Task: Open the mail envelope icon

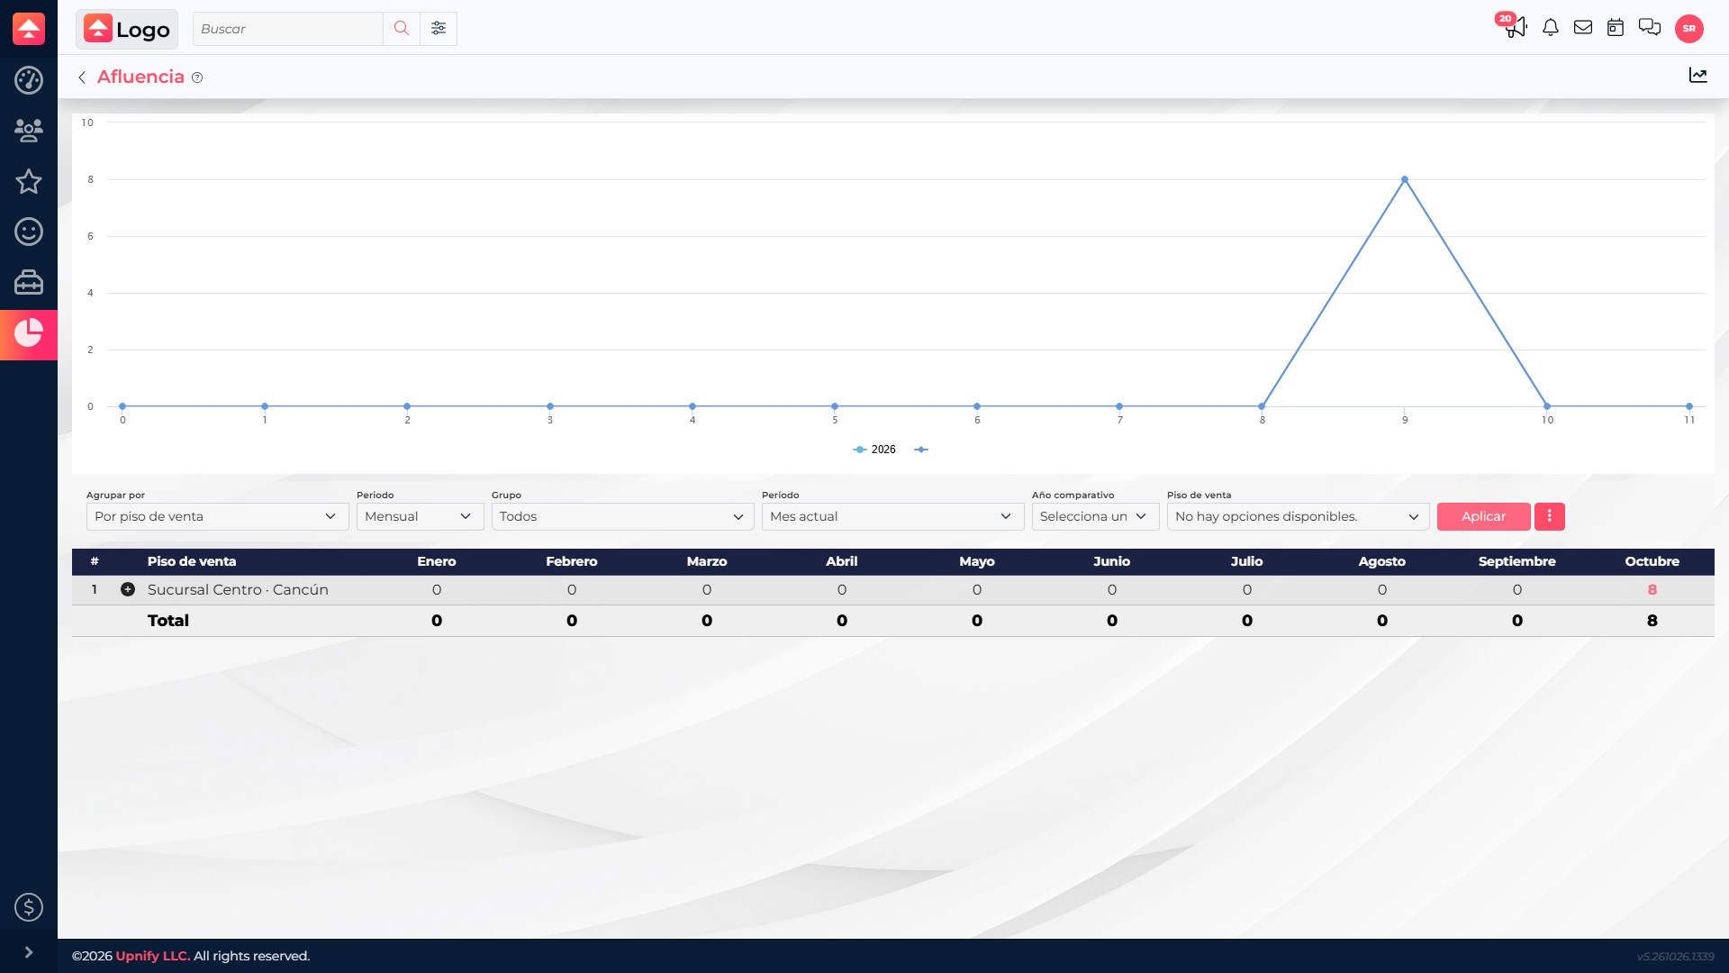Action: tap(1583, 28)
